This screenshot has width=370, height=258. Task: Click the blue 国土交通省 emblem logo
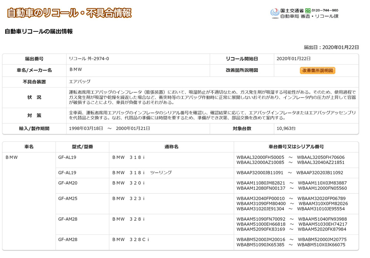(275, 13)
